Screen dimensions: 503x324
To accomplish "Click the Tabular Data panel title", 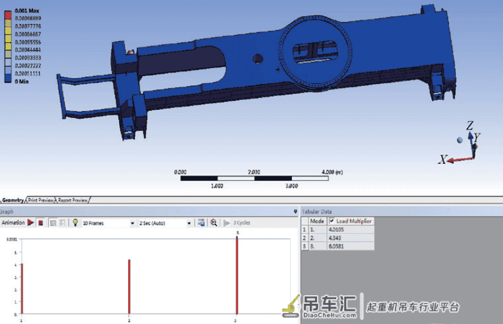I will 317,212.
